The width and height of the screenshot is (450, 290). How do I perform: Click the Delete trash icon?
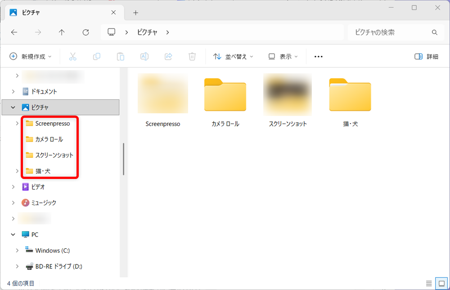pyautogui.click(x=192, y=56)
